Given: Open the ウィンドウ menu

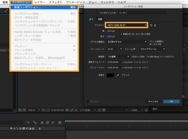Looking at the screenshot, I should 107,2.
